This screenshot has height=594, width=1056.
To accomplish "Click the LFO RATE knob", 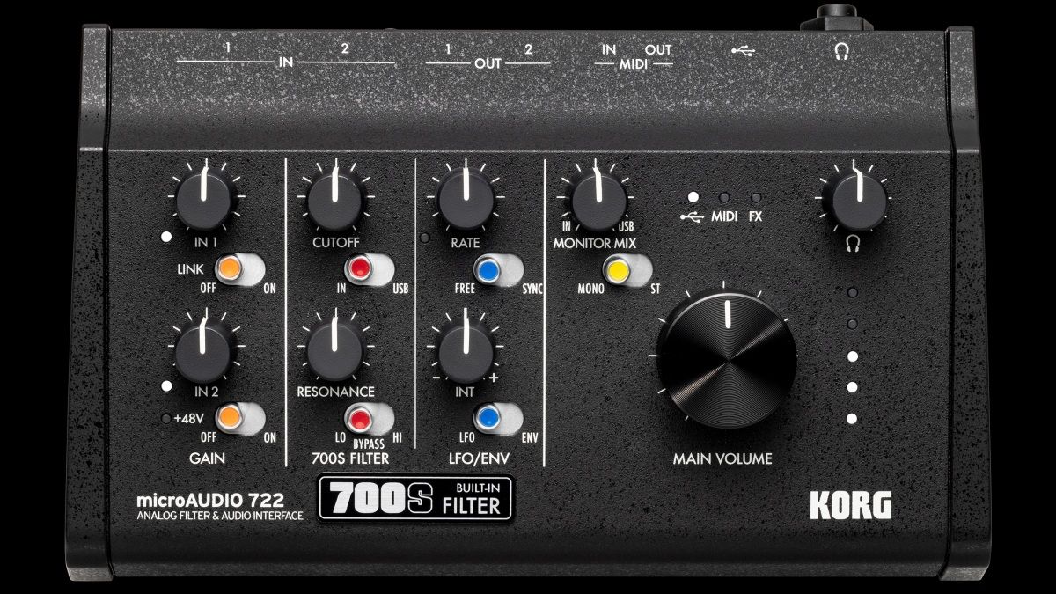I will tap(465, 200).
